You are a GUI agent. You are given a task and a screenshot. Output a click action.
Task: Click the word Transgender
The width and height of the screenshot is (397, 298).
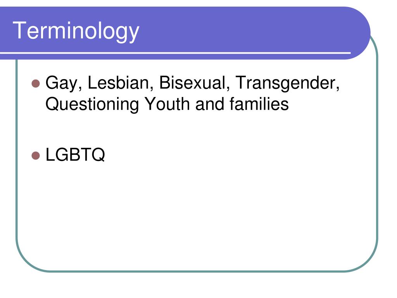[285, 84]
